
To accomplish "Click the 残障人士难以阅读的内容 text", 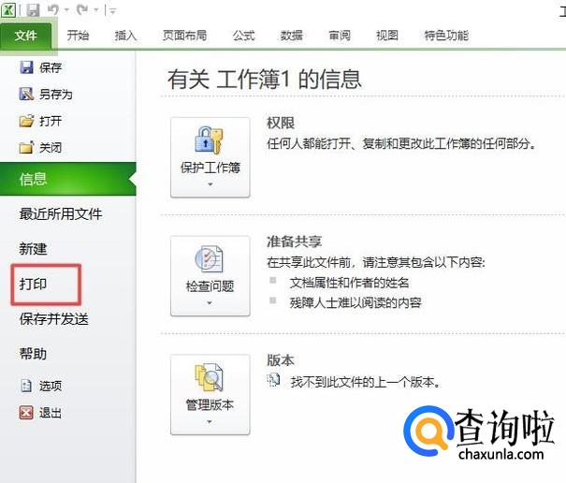I will (x=356, y=302).
